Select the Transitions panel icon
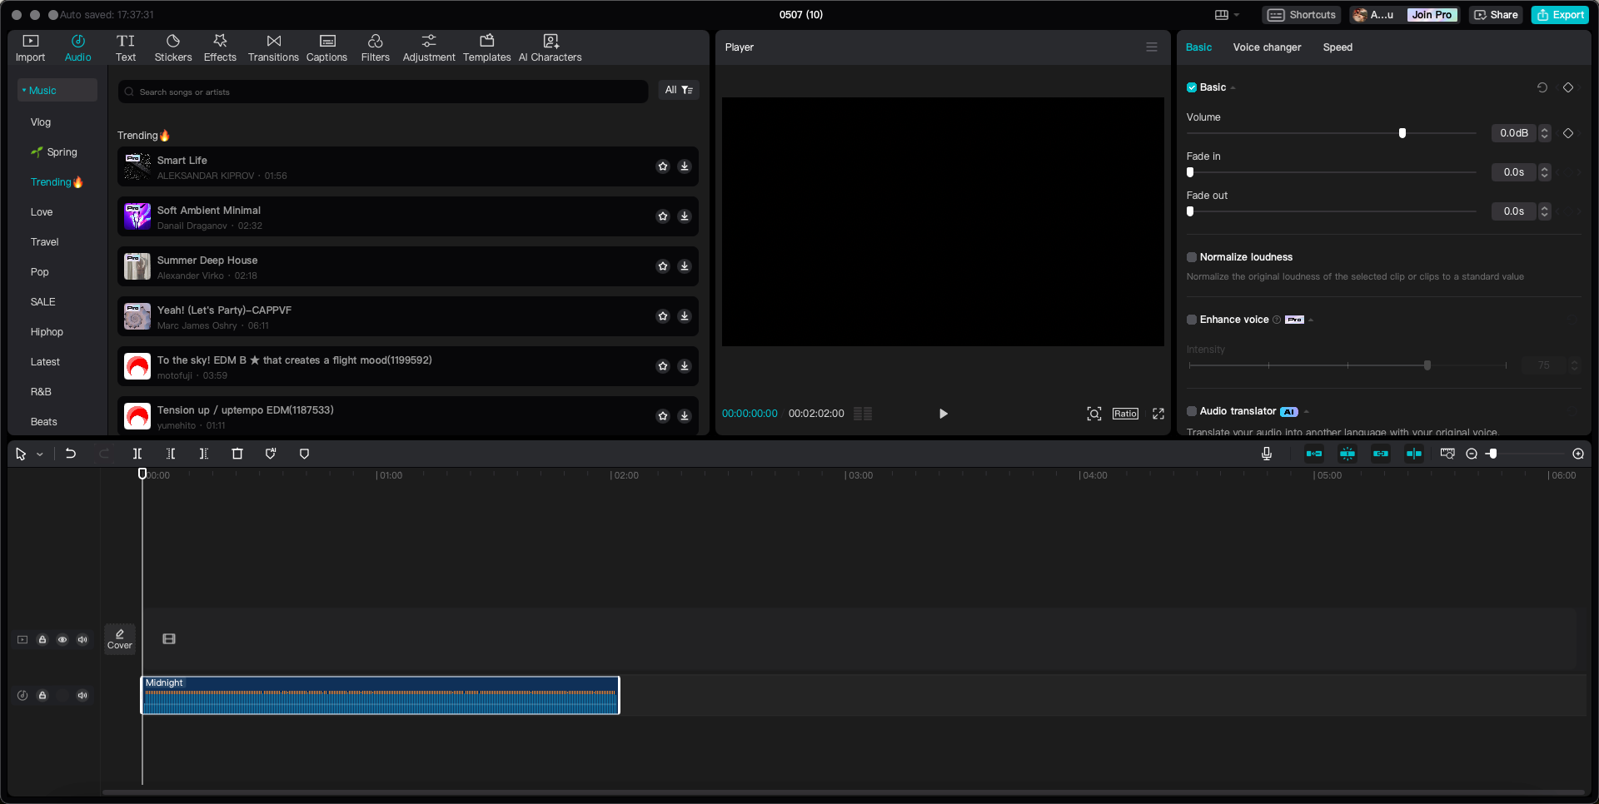Screen dimensions: 1599x804 point(273,47)
